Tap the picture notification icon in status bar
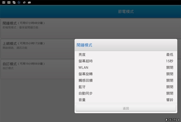181x122 pixels. coord(9,2)
